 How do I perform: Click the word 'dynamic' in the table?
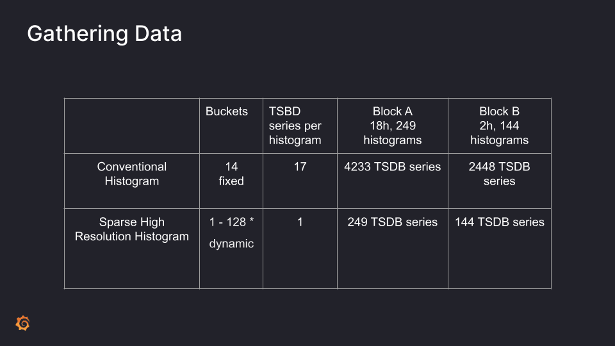(231, 243)
